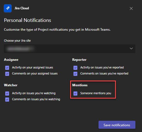The image size is (142, 132).
Task: Click the Assignee section heading
Action: click(x=11, y=60)
